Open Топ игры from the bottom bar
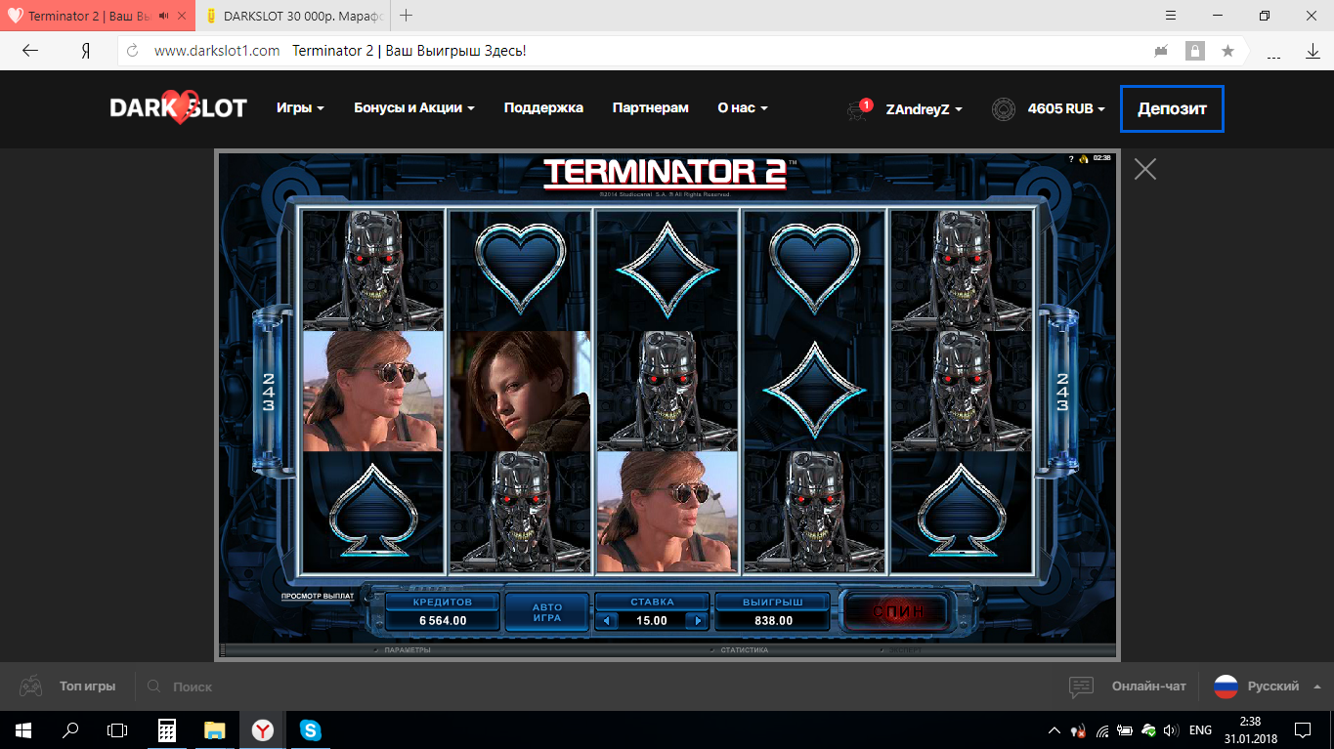The width and height of the screenshot is (1334, 749). (x=87, y=687)
